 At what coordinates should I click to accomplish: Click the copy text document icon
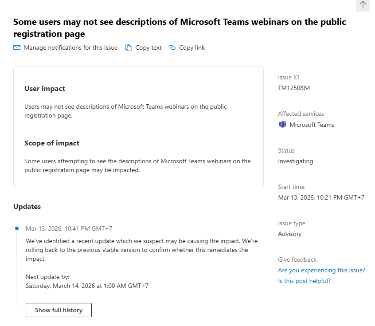coord(128,47)
